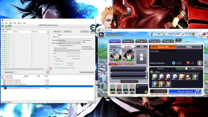The width and height of the screenshot is (208, 117).
Task: Open Memory View
Action: point(9,72)
